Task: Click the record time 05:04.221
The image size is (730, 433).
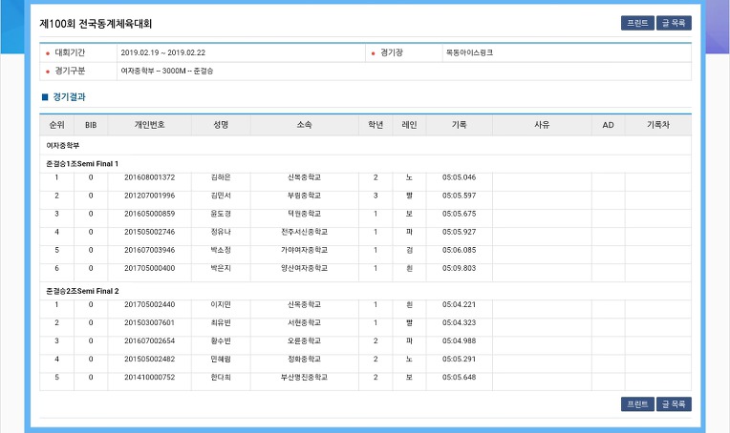Action: pos(459,304)
